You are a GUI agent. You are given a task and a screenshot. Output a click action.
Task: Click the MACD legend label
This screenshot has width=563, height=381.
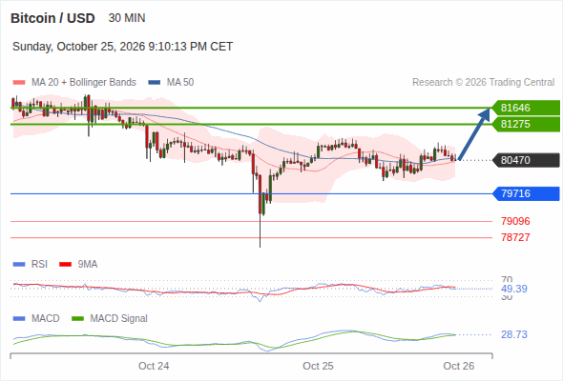pos(46,319)
